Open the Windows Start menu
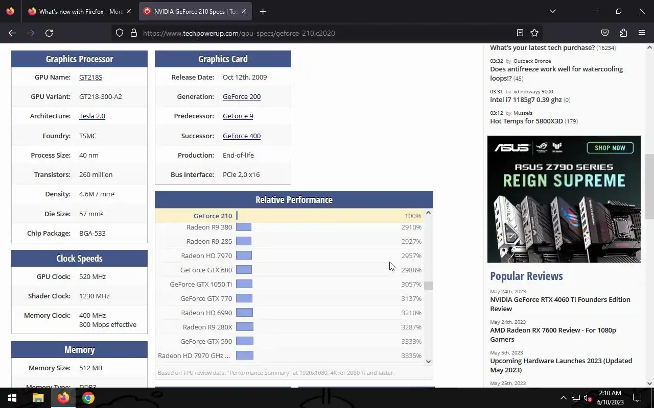 coord(12,398)
